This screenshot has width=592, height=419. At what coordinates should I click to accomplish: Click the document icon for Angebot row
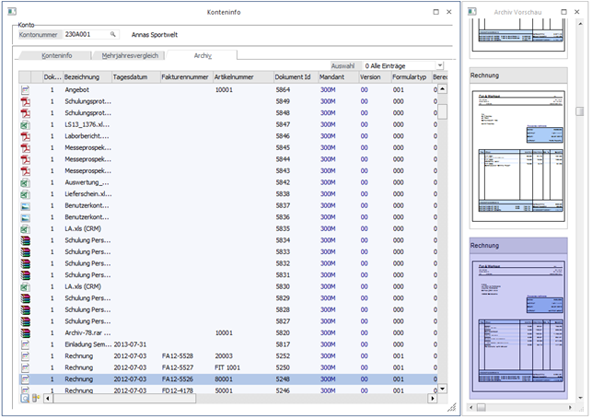click(x=26, y=90)
